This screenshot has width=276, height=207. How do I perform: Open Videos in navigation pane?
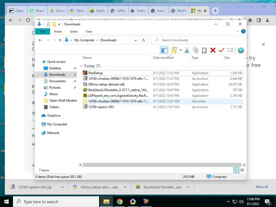pyautogui.click(x=54, y=107)
